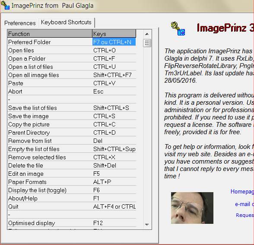The image size is (254, 245).
Task: Click the highlighted F7 ou CTRL+N cell
Action: click(114, 42)
